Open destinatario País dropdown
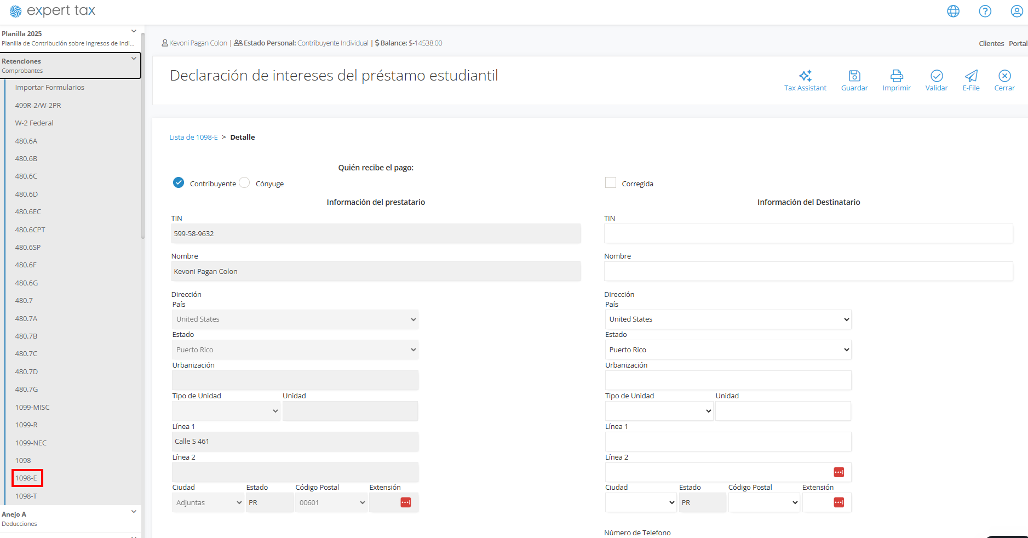 click(728, 319)
